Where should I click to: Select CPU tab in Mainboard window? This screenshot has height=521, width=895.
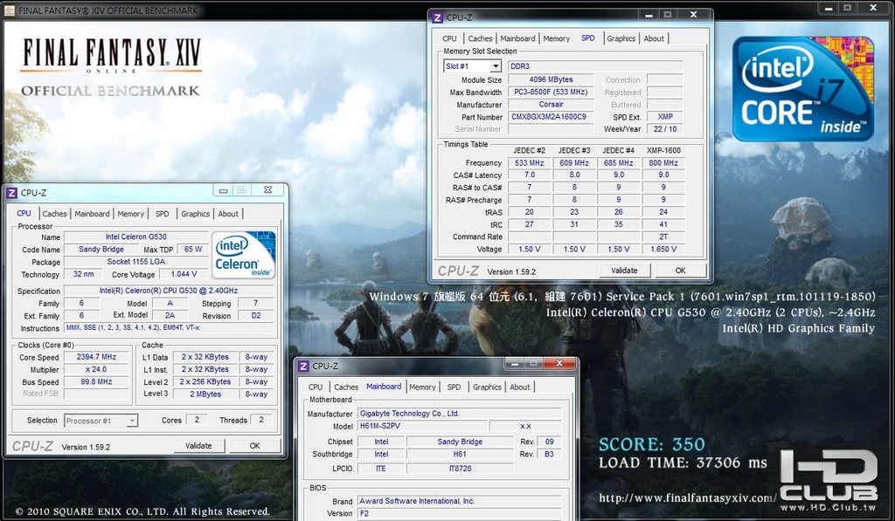315,387
